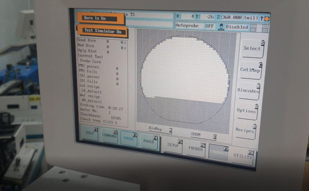Click the IDI fails row
The height and width of the screenshot is (191, 309).
click(99, 82)
